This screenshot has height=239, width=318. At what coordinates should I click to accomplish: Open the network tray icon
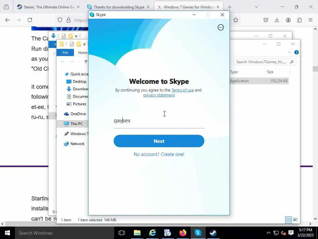tap(276, 233)
